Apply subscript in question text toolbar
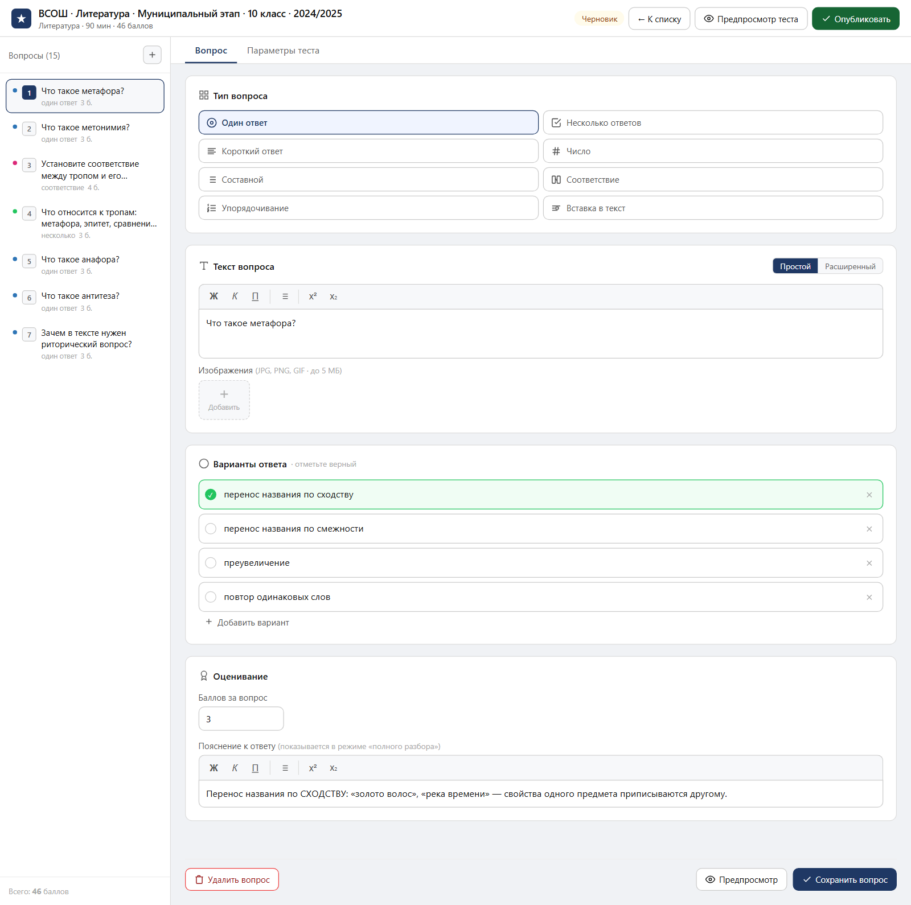The height and width of the screenshot is (905, 911). (x=334, y=297)
